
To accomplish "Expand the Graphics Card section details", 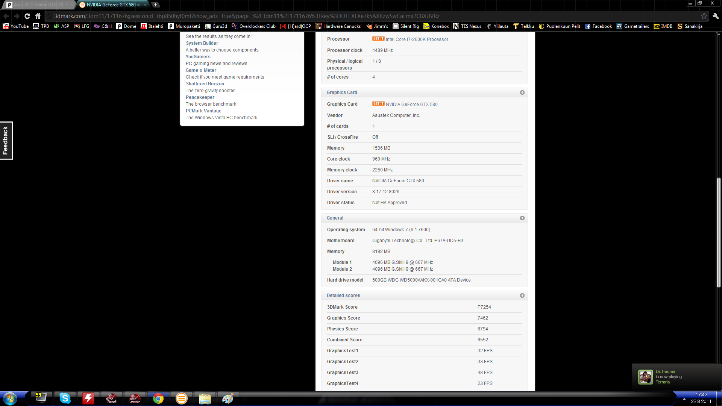I will point(522,92).
